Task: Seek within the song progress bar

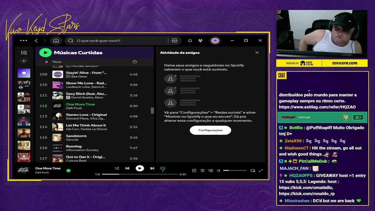Action: click(x=140, y=174)
